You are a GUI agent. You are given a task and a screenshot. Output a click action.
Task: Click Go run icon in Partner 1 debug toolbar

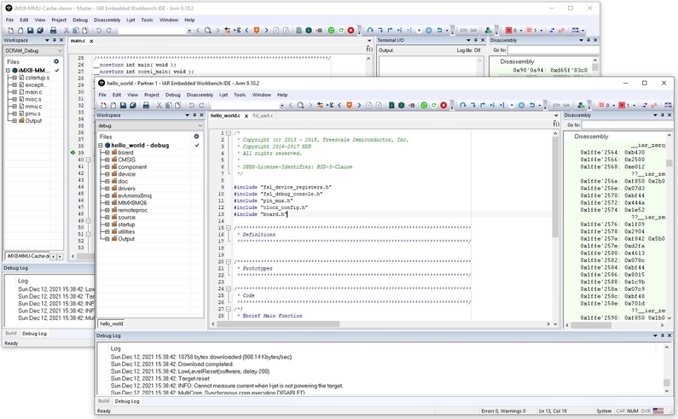click(512, 105)
